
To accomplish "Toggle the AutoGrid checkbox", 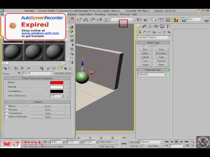I will coord(144,46).
